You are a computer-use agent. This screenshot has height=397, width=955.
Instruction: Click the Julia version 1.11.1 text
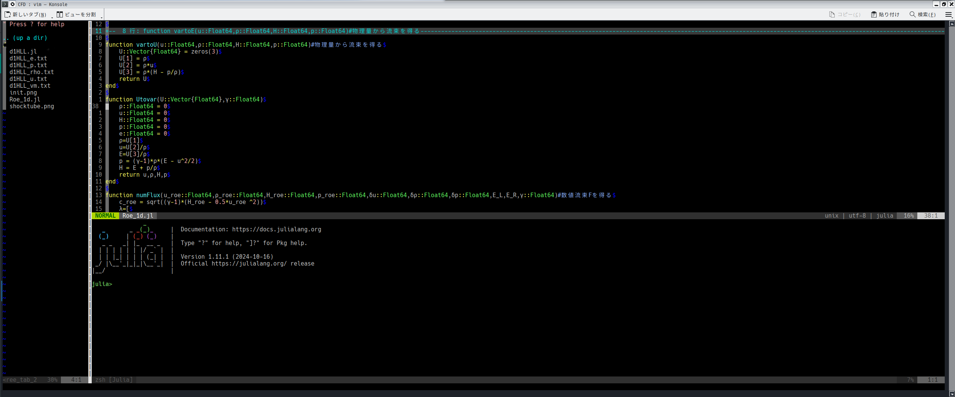coord(227,257)
